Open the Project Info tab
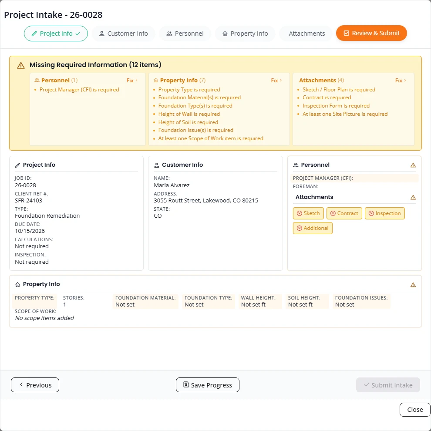 56,34
